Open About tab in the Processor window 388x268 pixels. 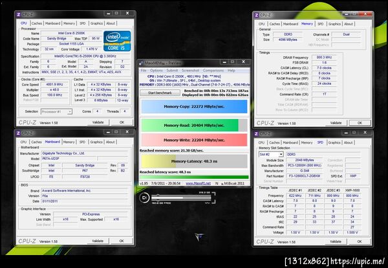pos(111,23)
